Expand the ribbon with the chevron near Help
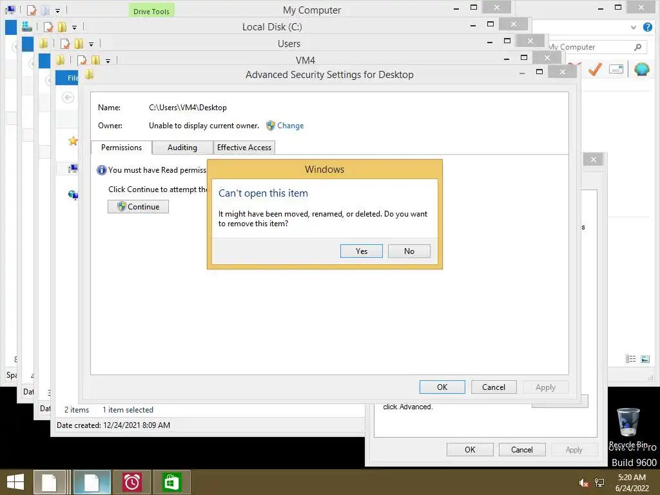The image size is (660, 495). click(x=634, y=27)
